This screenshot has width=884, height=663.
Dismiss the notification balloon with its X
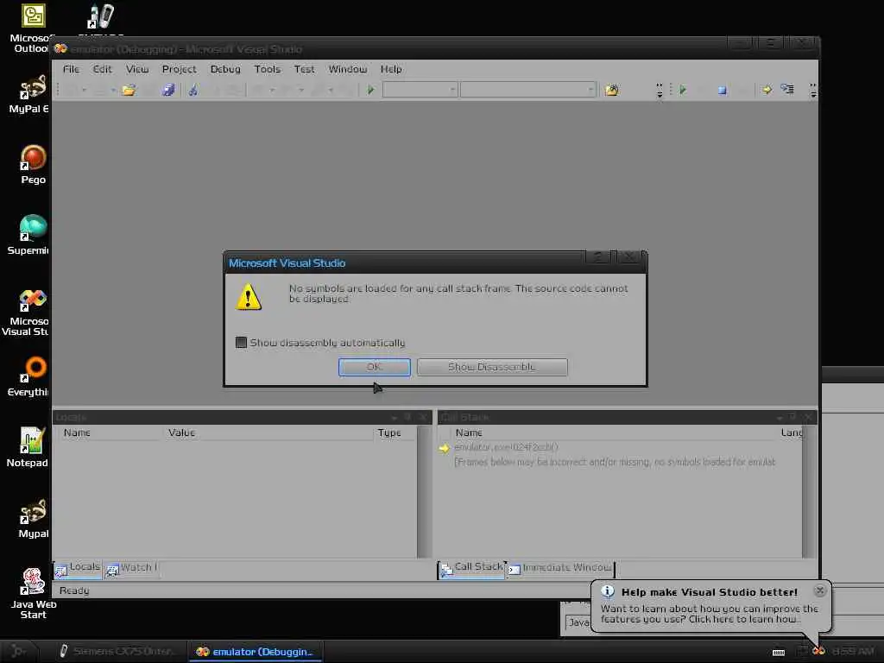820,590
